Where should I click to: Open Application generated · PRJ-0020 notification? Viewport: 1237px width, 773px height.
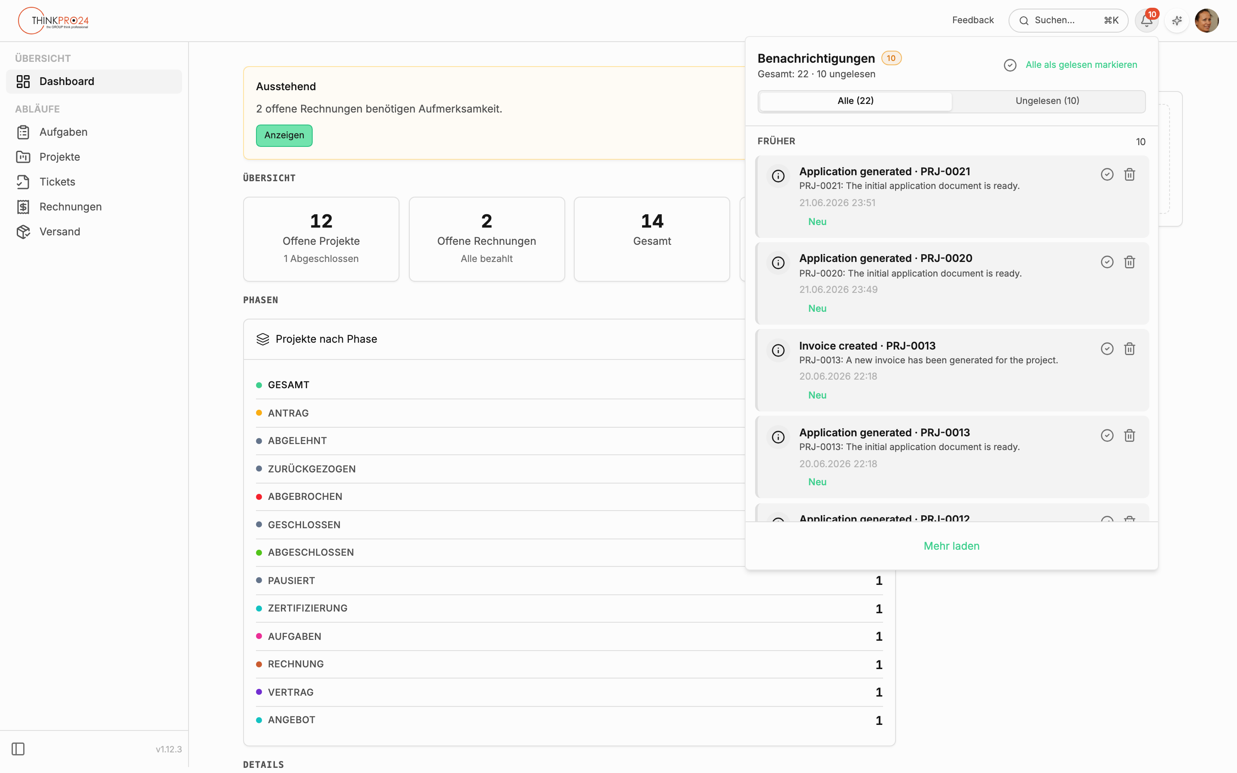(x=952, y=284)
